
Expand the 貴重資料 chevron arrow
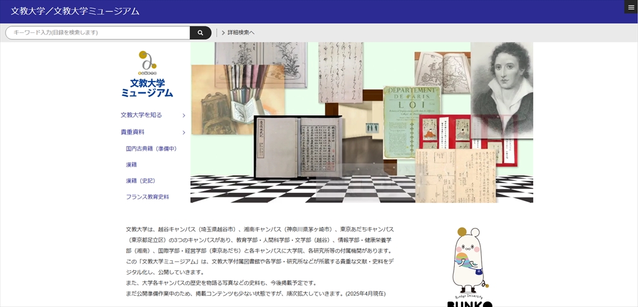(x=184, y=132)
